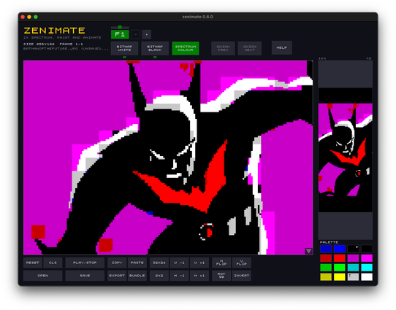Remove a frame with the minus button

pyautogui.click(x=136, y=34)
